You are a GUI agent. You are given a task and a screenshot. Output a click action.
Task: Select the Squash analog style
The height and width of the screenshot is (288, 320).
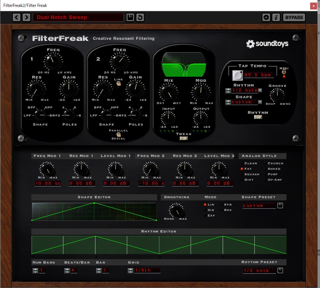pos(250,174)
